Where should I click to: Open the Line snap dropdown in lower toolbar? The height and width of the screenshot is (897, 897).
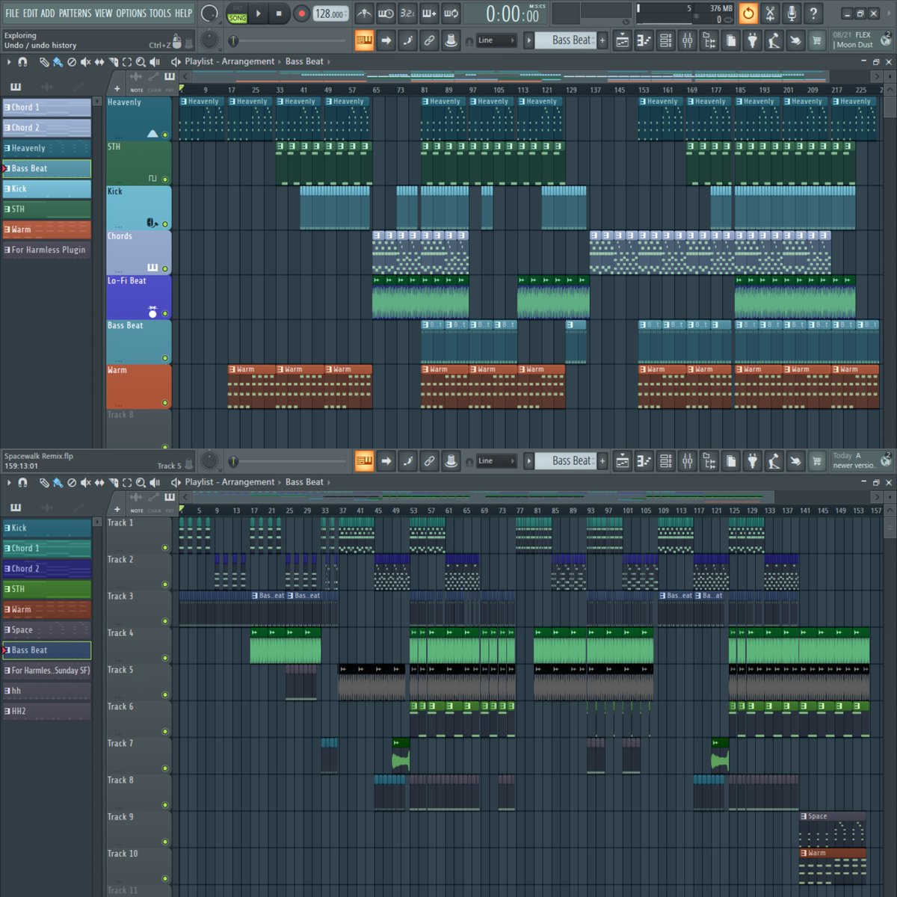tap(496, 461)
